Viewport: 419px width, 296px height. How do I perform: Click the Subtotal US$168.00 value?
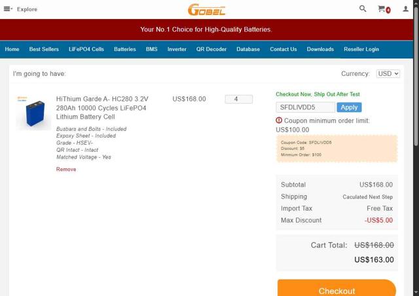click(376, 185)
